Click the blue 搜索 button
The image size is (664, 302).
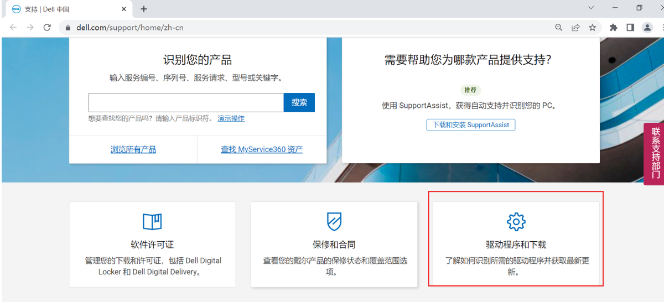[299, 102]
